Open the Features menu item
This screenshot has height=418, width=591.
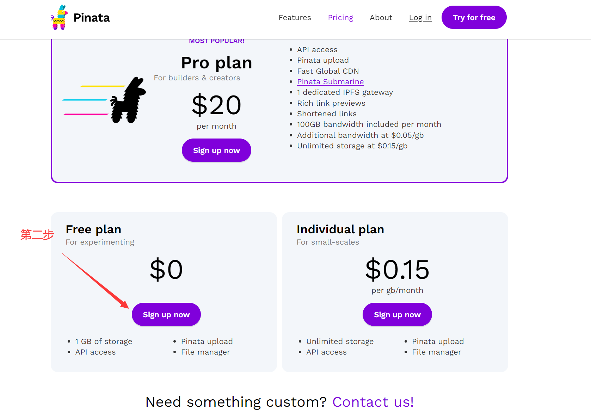295,18
